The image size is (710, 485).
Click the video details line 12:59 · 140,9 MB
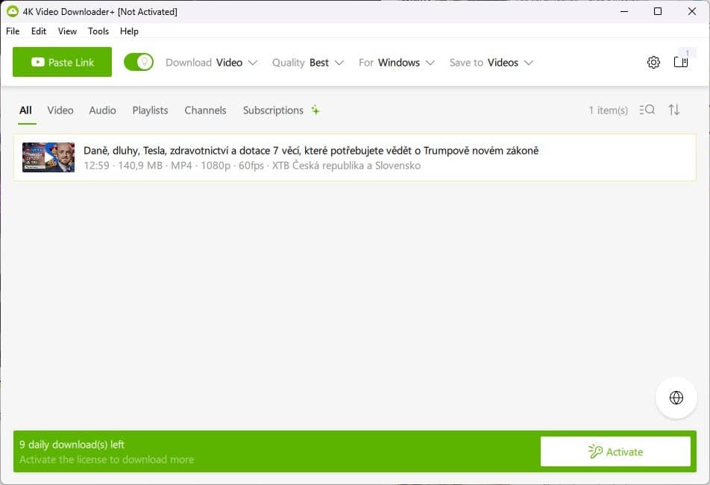pos(252,166)
